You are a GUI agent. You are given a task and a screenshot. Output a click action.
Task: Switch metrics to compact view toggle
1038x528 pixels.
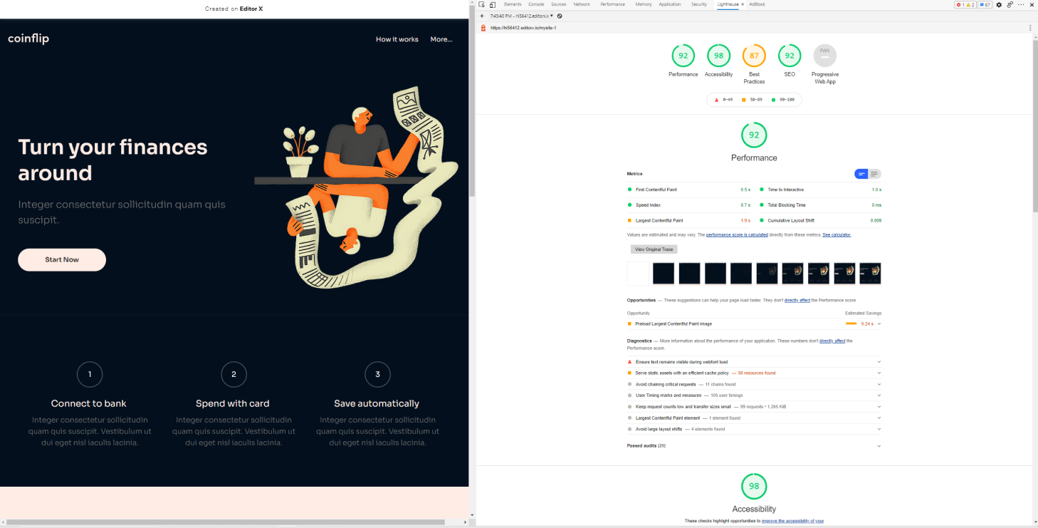pos(861,173)
